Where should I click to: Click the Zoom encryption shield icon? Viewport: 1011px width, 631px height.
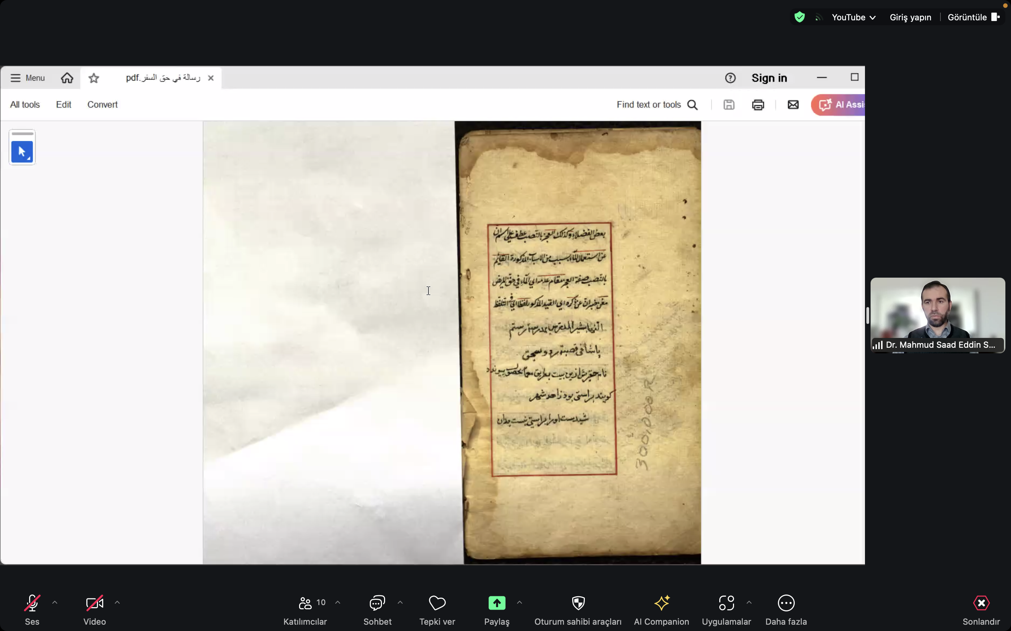[800, 17]
